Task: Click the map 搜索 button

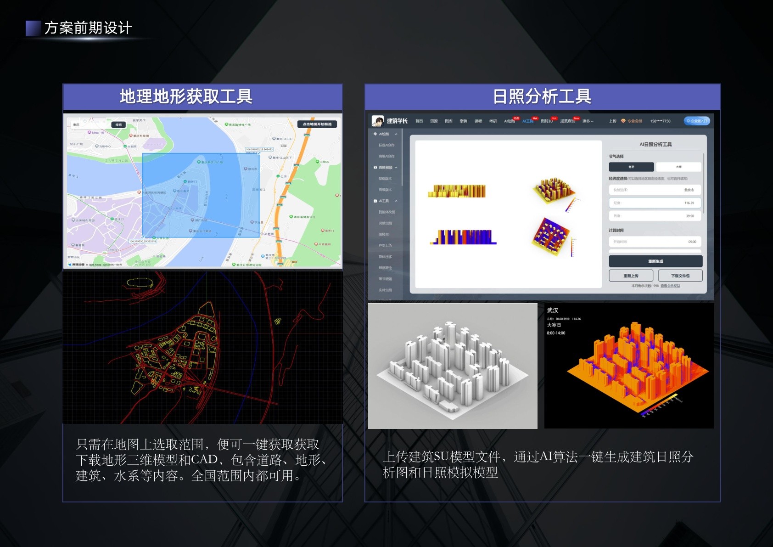Action: click(x=118, y=124)
